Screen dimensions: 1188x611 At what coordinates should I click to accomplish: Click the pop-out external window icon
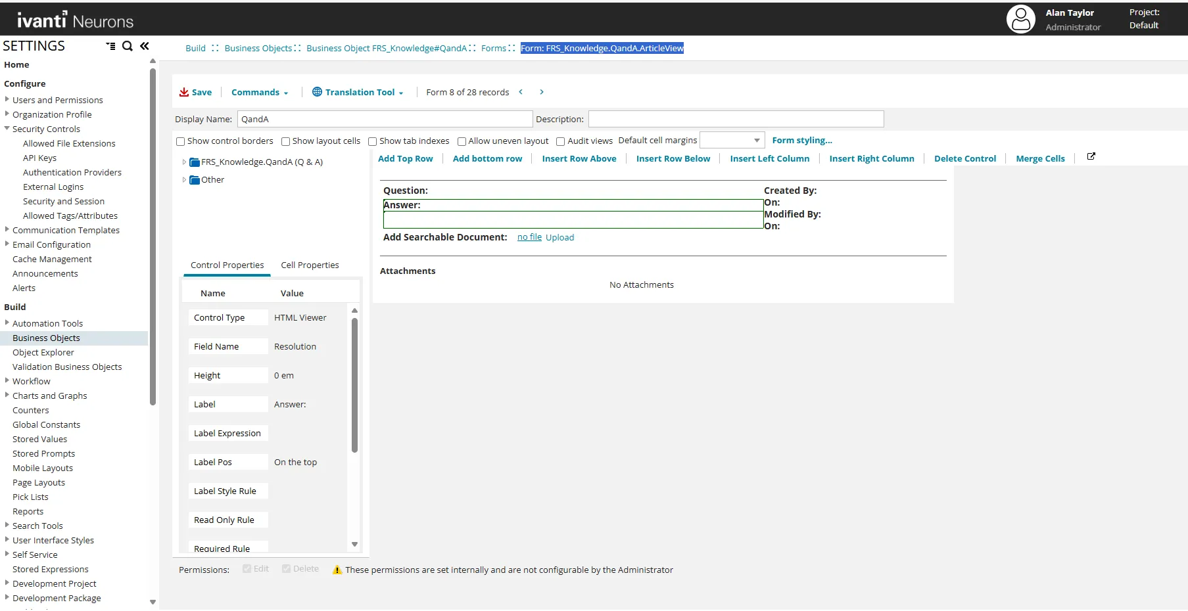(x=1091, y=156)
